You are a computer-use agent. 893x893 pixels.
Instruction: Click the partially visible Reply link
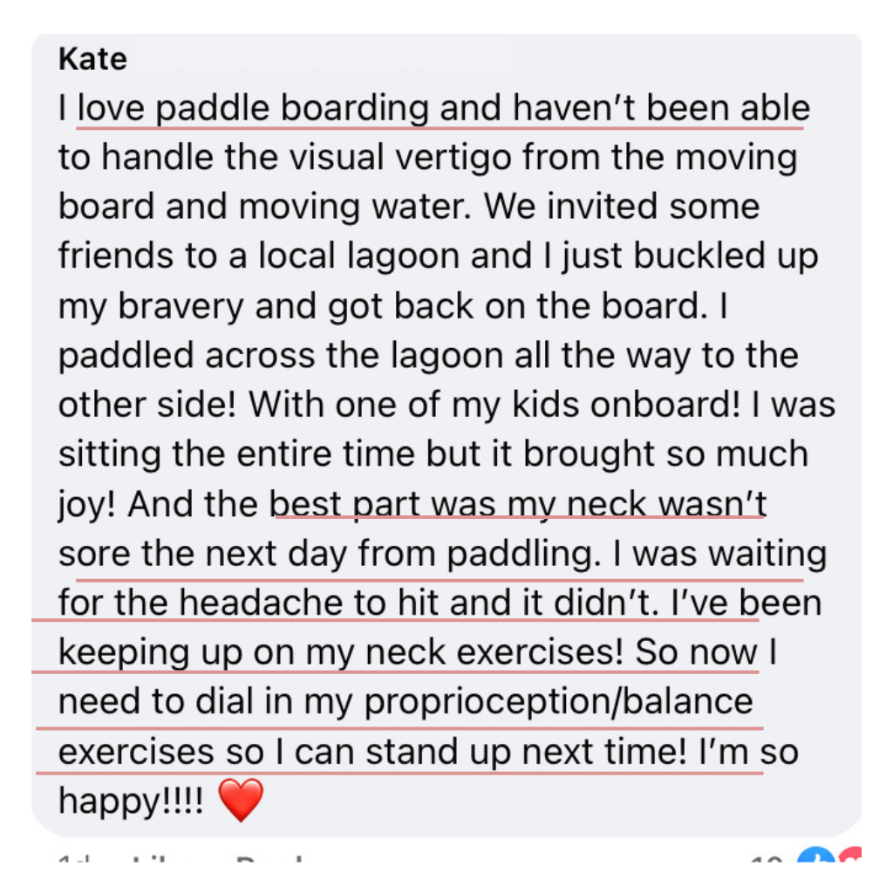point(270,858)
